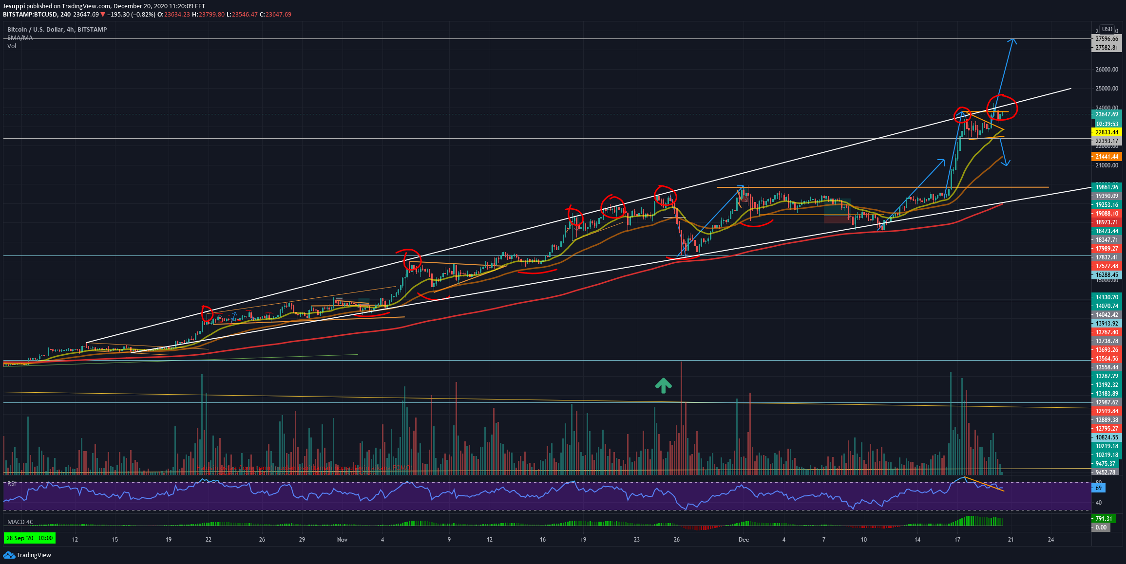
Task: Select the green price label 19861.96
Action: coord(1107,187)
